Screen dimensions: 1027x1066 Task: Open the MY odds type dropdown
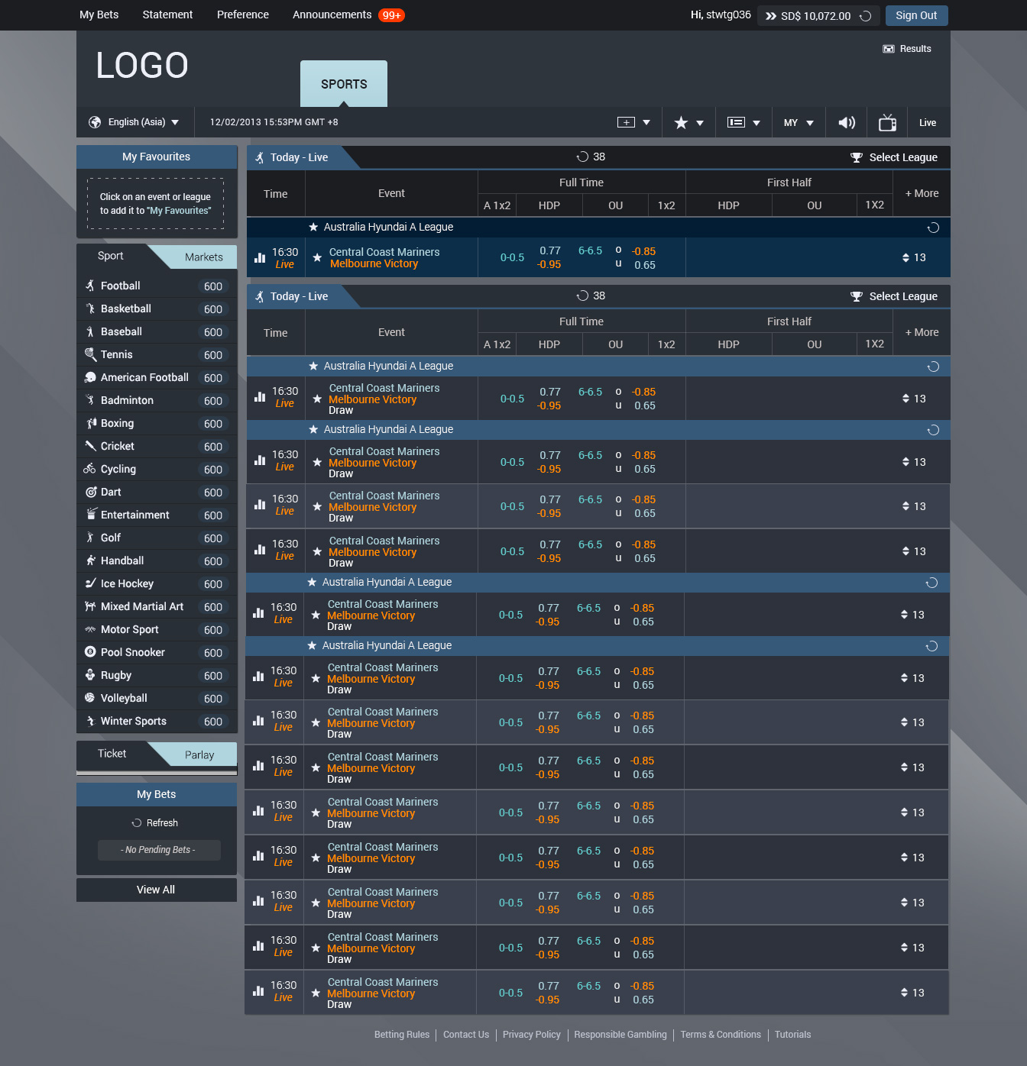(x=799, y=123)
